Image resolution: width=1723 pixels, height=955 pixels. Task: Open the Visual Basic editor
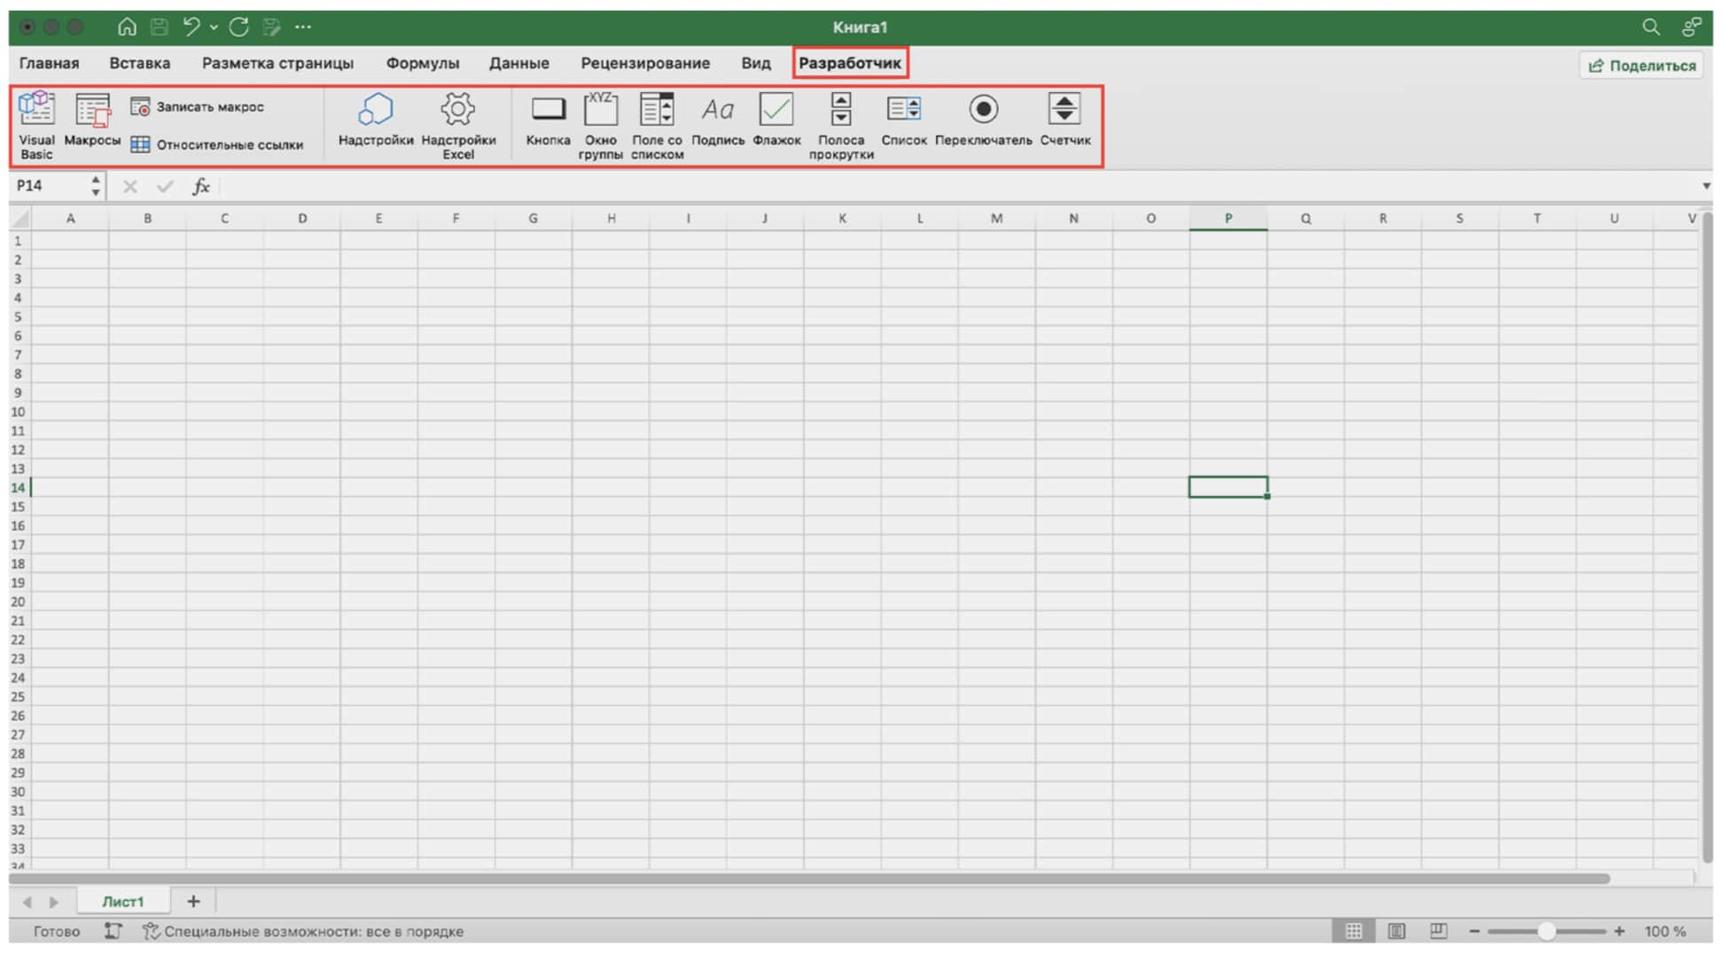click(x=36, y=124)
